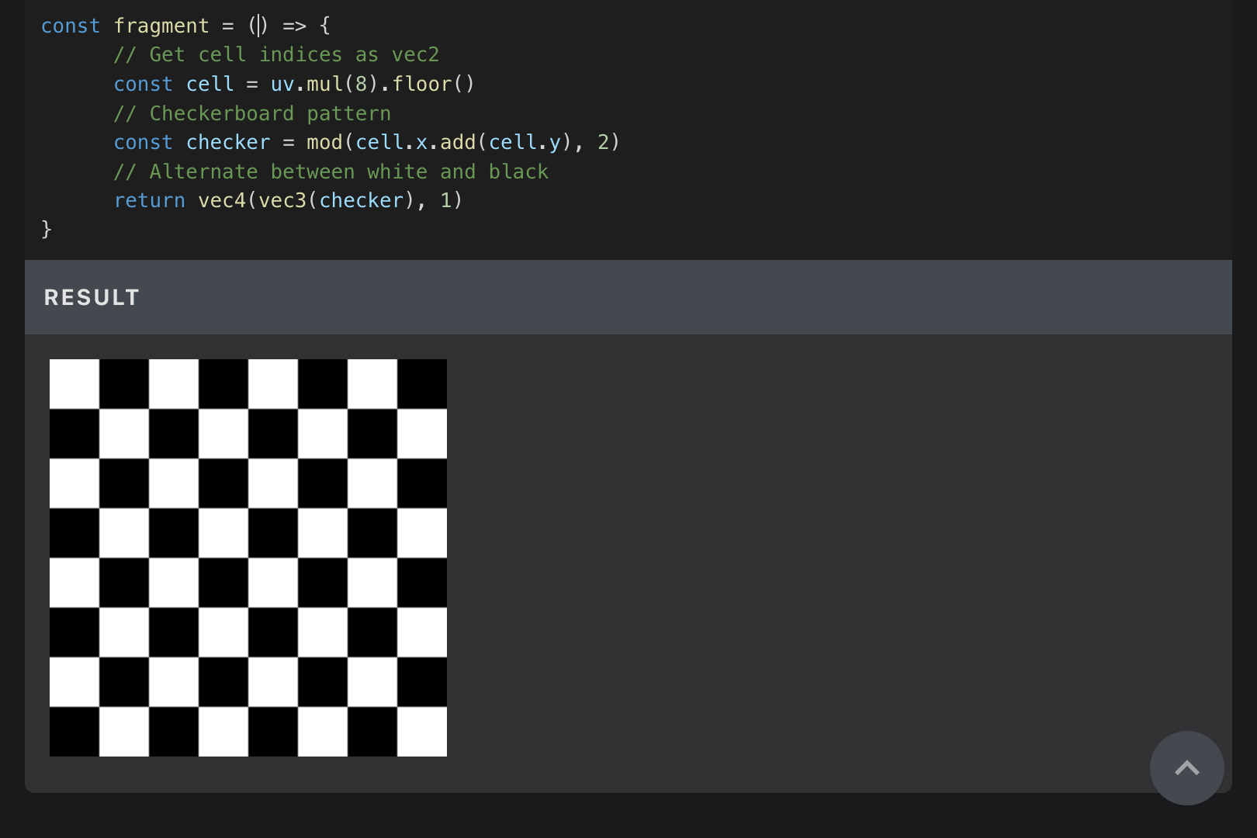Viewport: 1257px width, 838px height.
Task: Click the Alternate between white and black comment
Action: pyautogui.click(x=331, y=171)
